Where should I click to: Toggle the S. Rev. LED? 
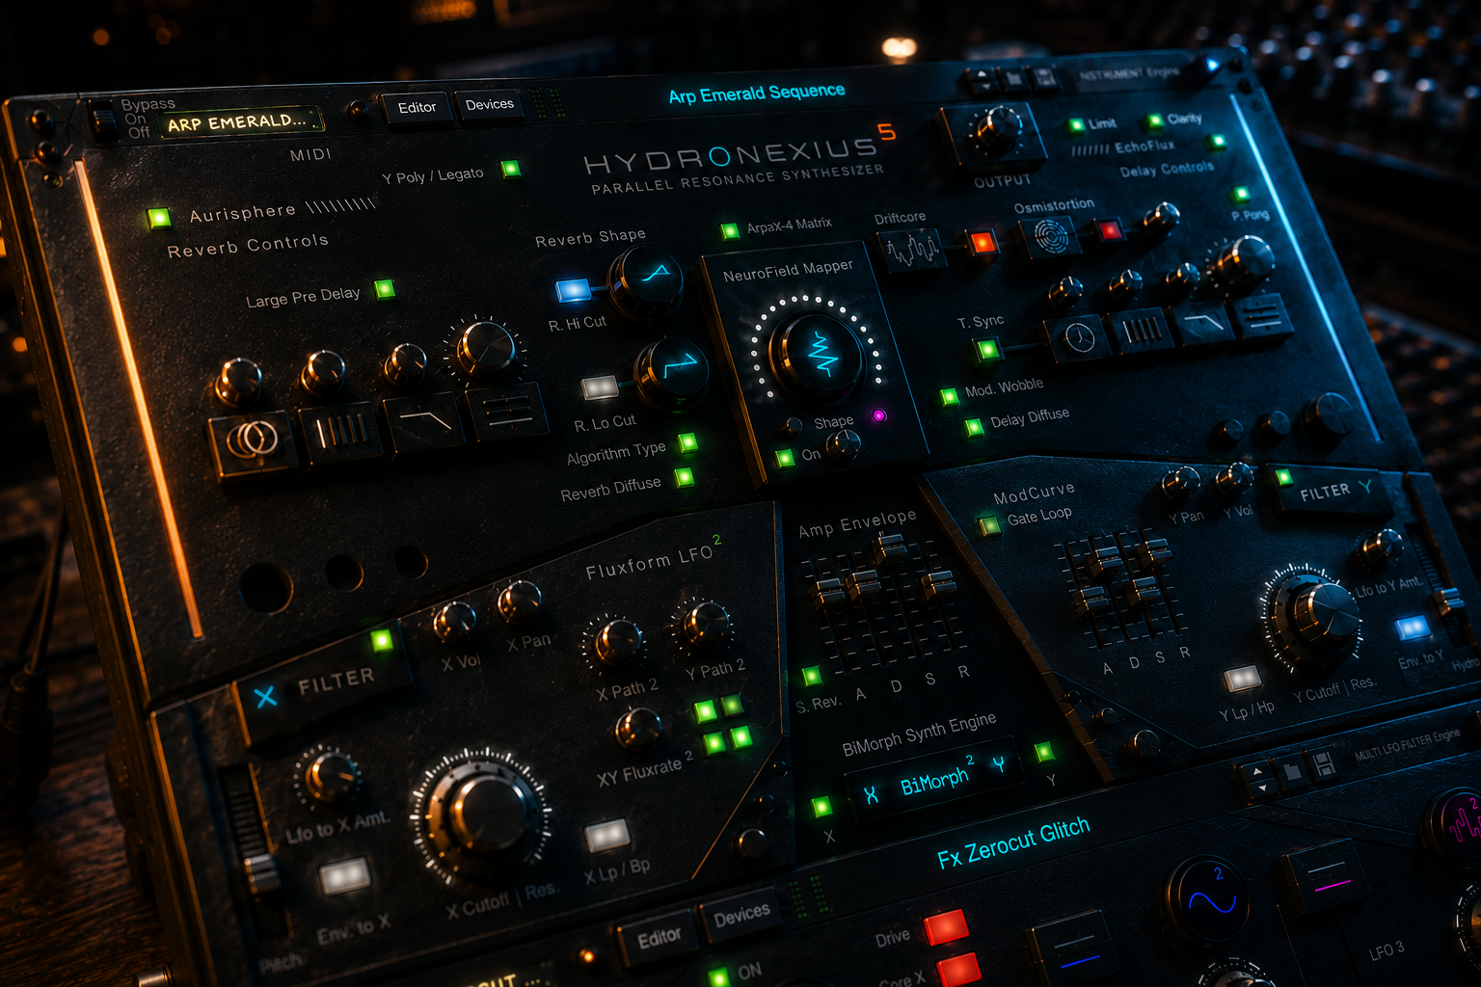tap(811, 676)
